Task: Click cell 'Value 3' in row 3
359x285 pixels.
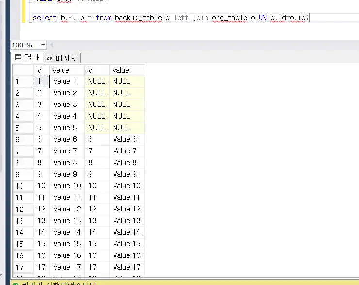Action: [x=67, y=105]
